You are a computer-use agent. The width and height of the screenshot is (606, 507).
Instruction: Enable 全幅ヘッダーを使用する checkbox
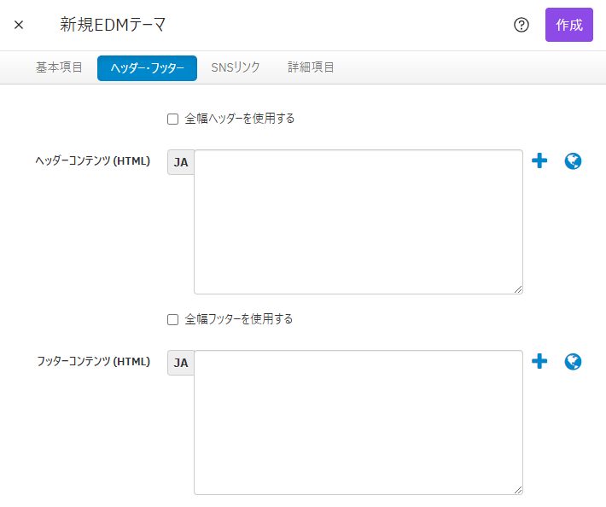[173, 119]
